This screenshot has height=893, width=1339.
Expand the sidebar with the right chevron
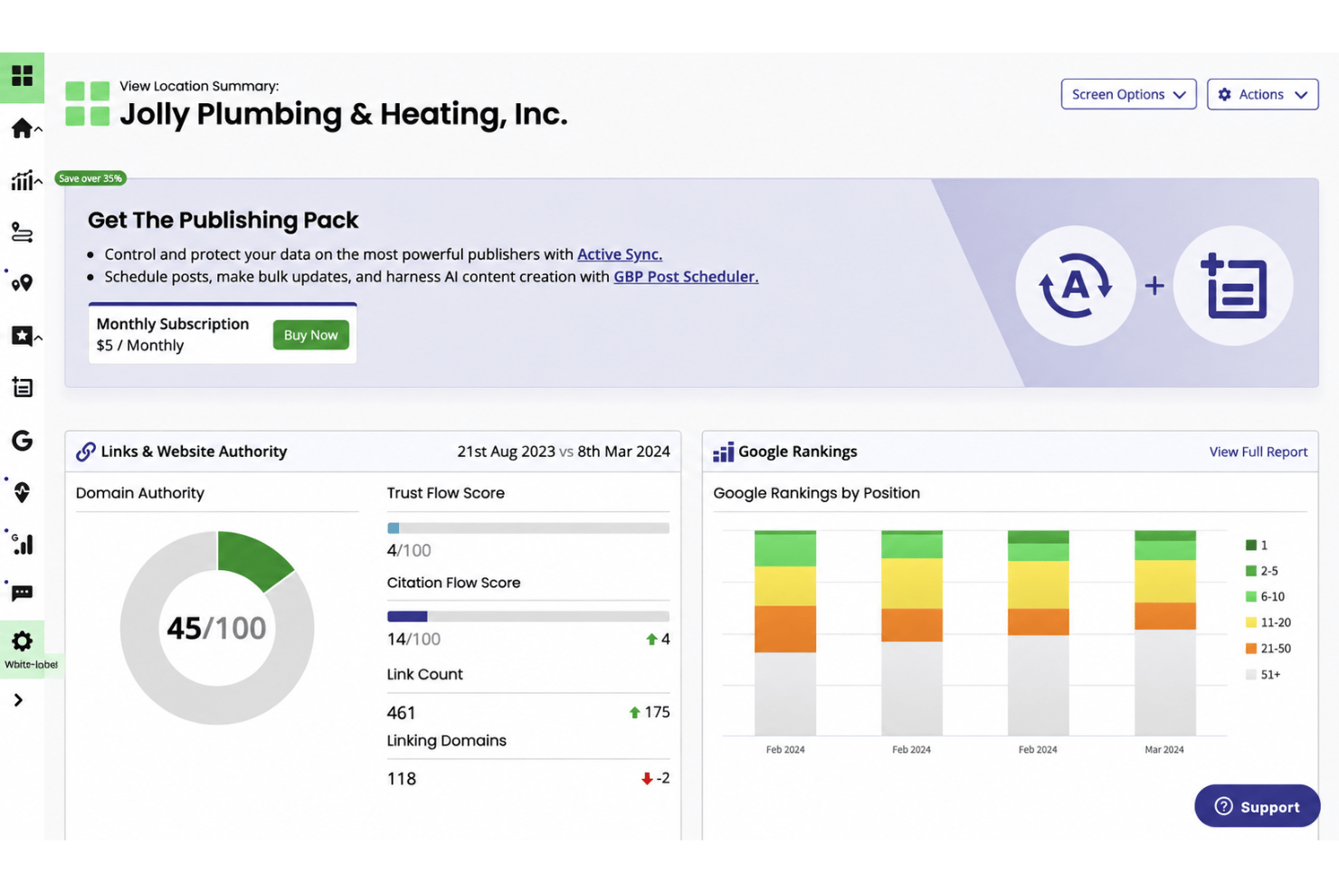tap(18, 700)
